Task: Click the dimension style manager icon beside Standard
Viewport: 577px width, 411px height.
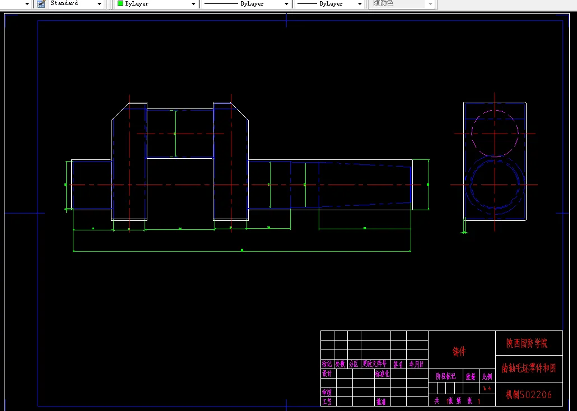Action: pos(41,4)
